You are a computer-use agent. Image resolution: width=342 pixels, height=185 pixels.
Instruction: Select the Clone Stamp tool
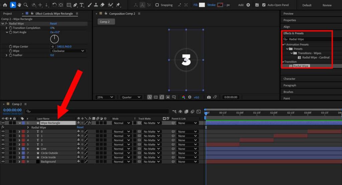coord(96,5)
